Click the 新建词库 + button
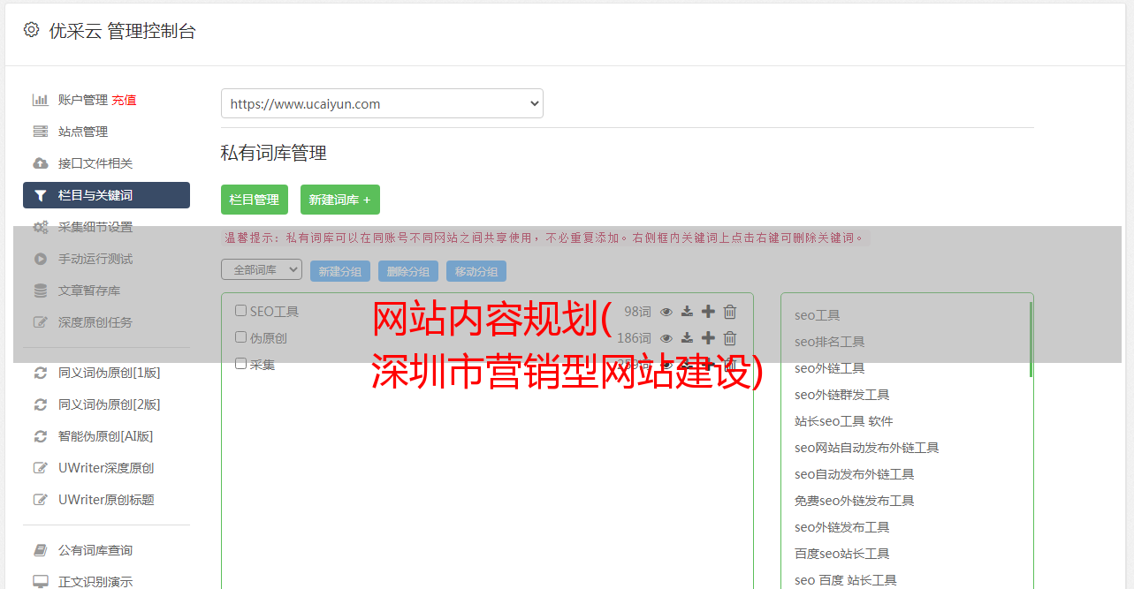The width and height of the screenshot is (1134, 589). pyautogui.click(x=340, y=200)
